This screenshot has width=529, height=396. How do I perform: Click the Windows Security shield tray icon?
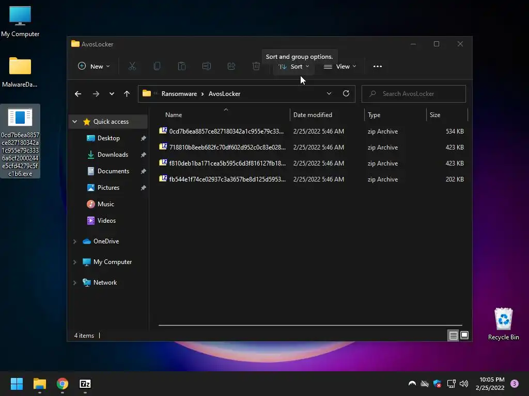coord(437,384)
